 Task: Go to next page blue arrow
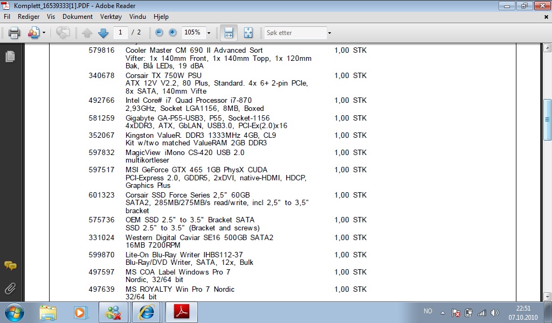point(103,33)
